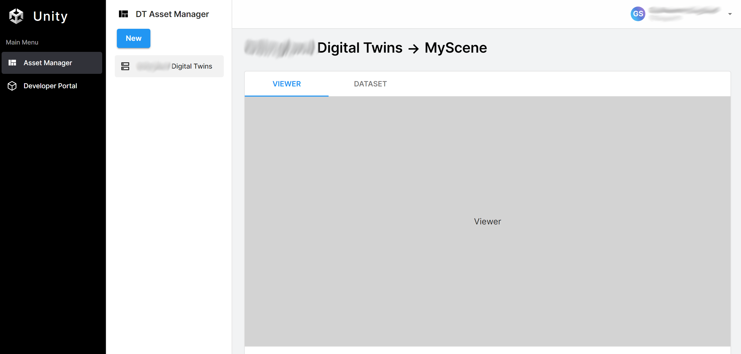Click the DT Asset Manager grid icon

pos(123,14)
